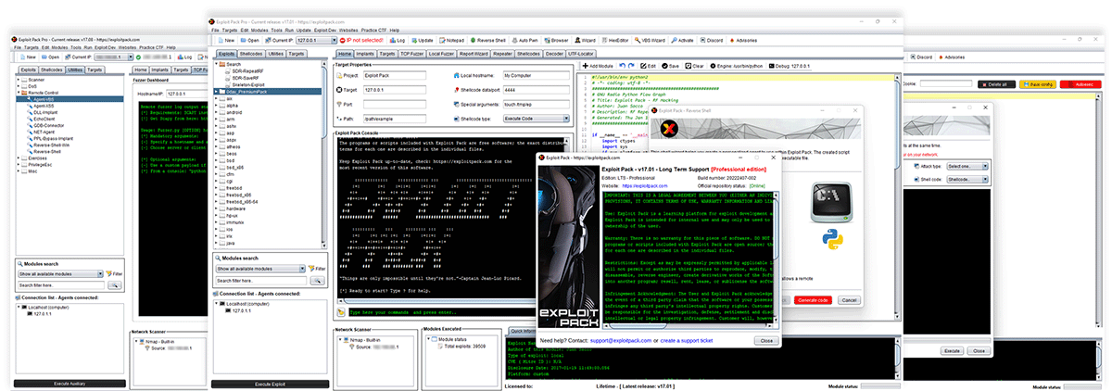Switch to the Implants tab
Image resolution: width=1112 pixels, height=391 pixels.
(366, 54)
